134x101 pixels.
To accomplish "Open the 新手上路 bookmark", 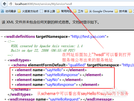I will coord(47,11).
